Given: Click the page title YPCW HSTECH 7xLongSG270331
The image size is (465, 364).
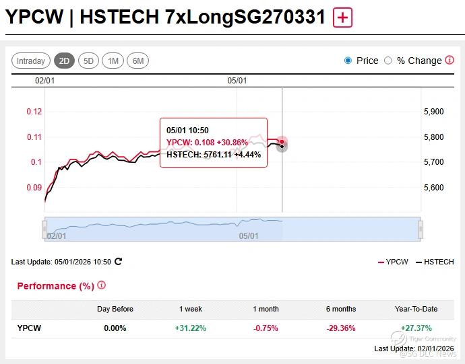Looking at the screenshot, I should point(166,17).
